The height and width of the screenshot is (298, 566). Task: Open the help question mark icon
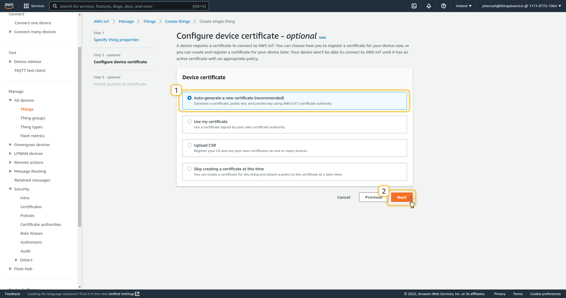[x=443, y=6]
